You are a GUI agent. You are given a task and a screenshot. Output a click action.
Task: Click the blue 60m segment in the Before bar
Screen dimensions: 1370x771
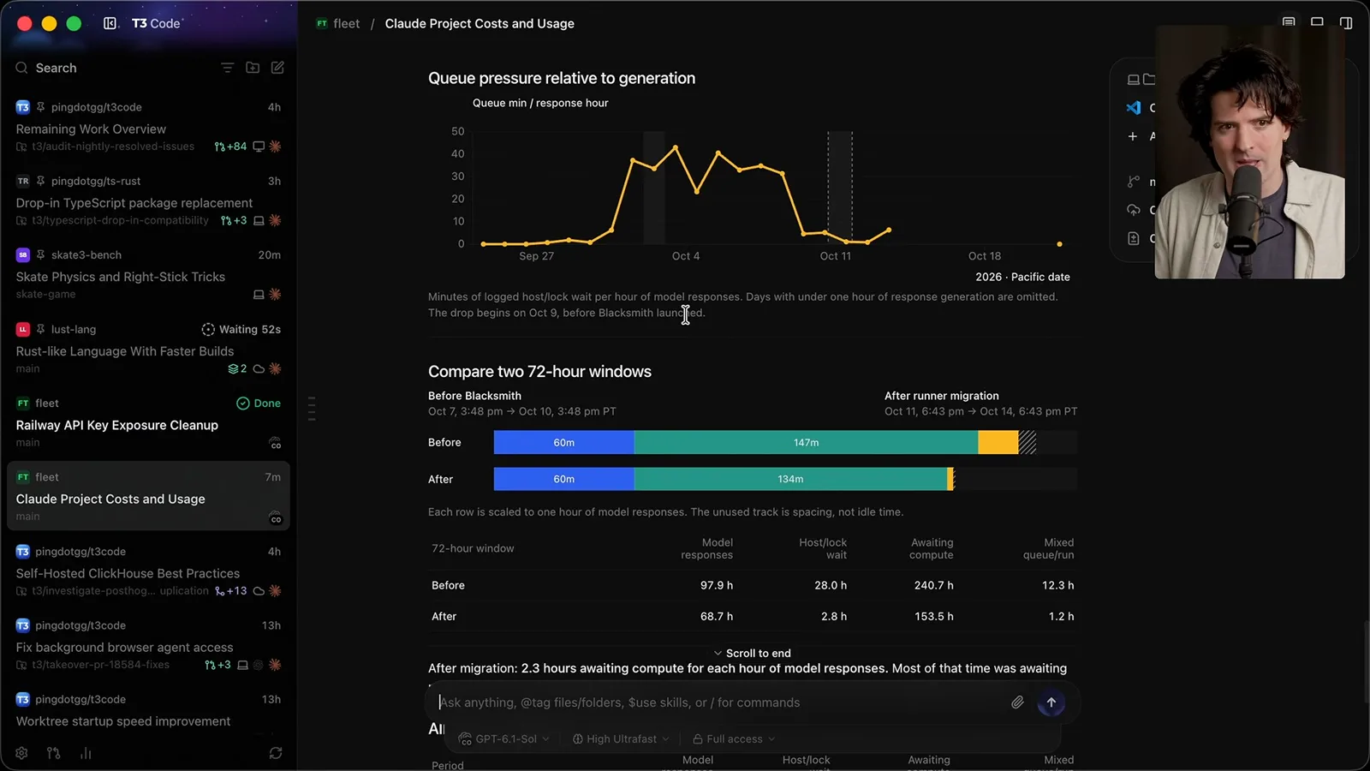point(564,442)
